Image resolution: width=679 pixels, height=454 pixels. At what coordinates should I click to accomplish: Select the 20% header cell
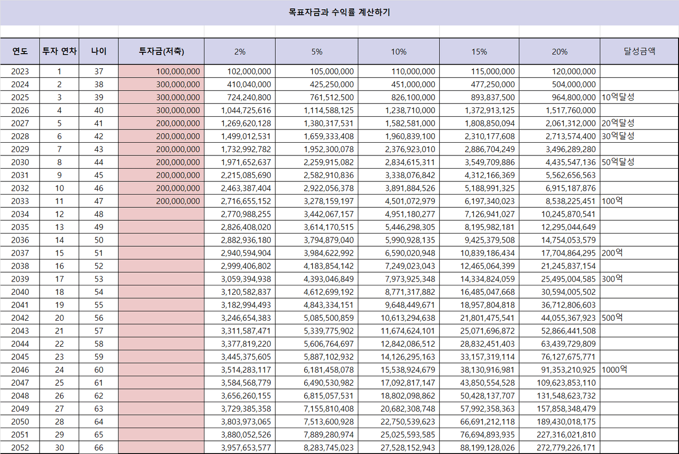pos(559,51)
